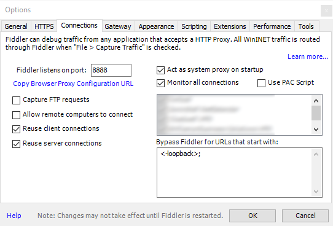Click the OK button

(253, 216)
